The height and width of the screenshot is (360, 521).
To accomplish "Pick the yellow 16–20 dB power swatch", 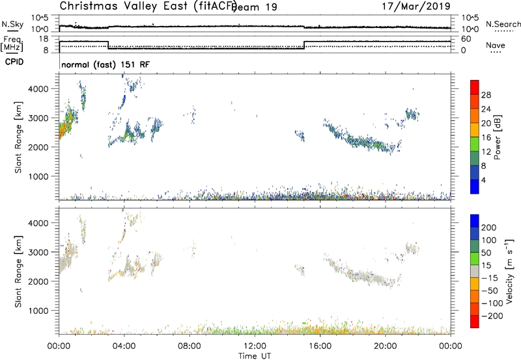I will pos(475,130).
